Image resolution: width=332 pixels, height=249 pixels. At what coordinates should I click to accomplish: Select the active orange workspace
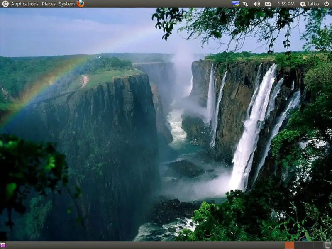tap(289, 245)
